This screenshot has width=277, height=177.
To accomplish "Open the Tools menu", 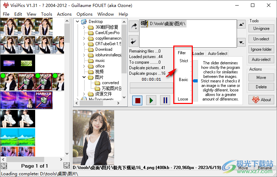I will coord(47,14).
